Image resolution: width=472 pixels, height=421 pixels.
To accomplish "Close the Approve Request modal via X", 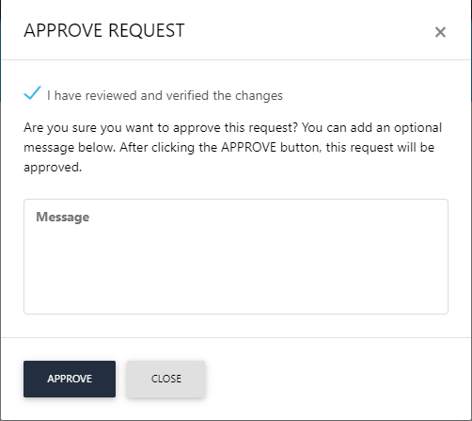I will [x=440, y=32].
